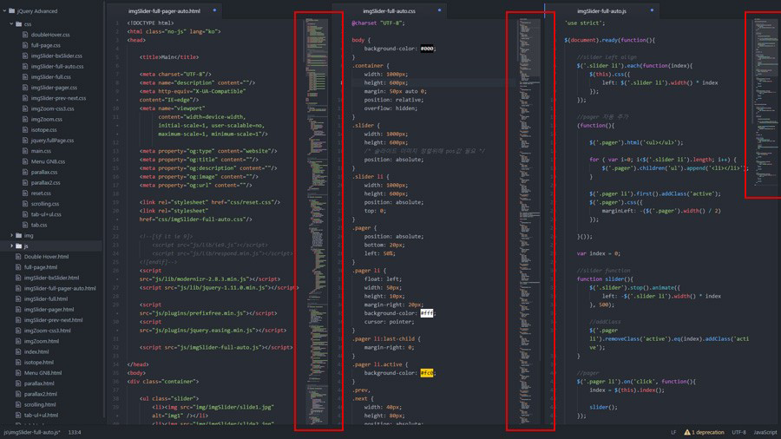The width and height of the screenshot is (781, 439).
Task: Click the #fc0 color swatch
Action: [x=427, y=373]
